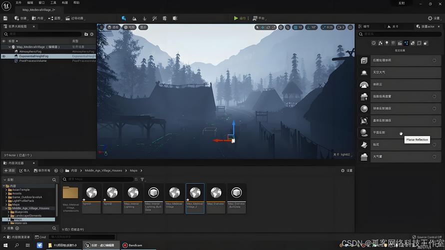Expand the AsianTemple folder
The image size is (445, 250).
click(x=6, y=189)
